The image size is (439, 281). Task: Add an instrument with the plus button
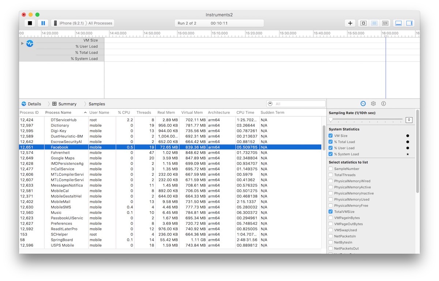350,23
